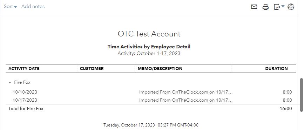Image resolution: width=305 pixels, height=130 pixels.
Task: Open the Sort dropdown
Action: coord(11,6)
